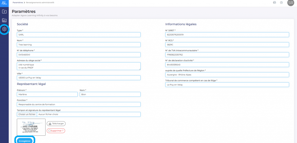This screenshot has height=143, width=297.
Task: Select the Tribunal de commerce field
Action: 227,85
